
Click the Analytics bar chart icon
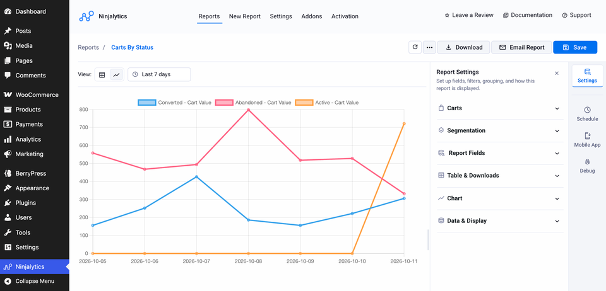tap(8, 139)
